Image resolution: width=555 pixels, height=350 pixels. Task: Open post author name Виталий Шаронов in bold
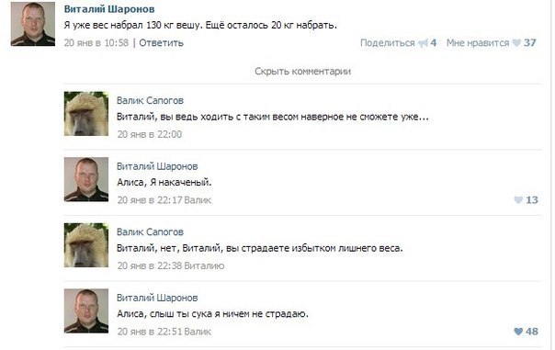[109, 9]
